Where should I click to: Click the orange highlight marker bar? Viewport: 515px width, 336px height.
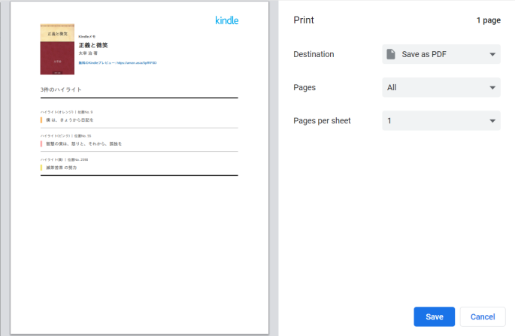41,120
